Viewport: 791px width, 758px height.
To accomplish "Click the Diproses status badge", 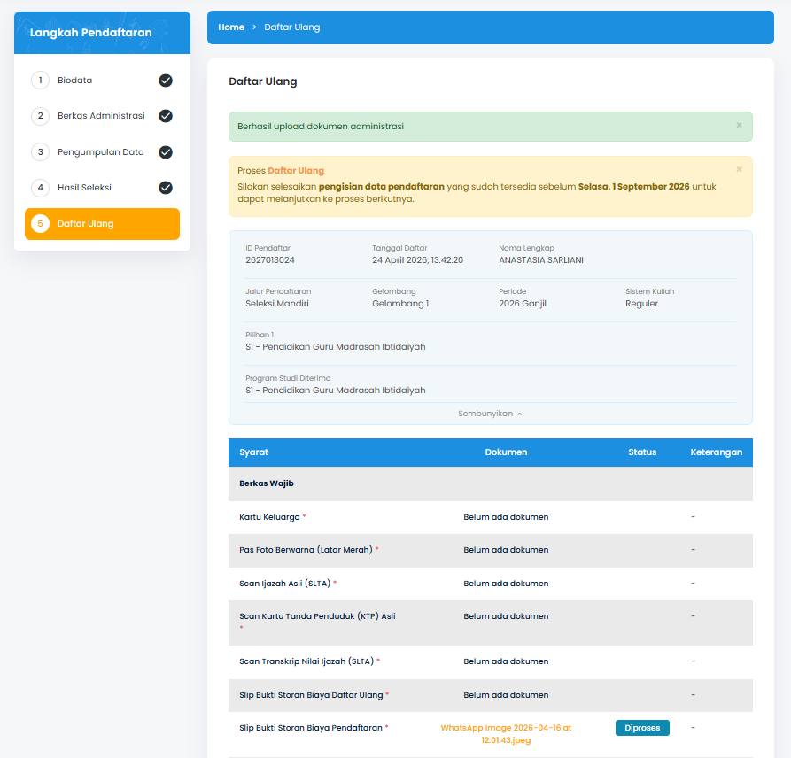I will [x=642, y=728].
